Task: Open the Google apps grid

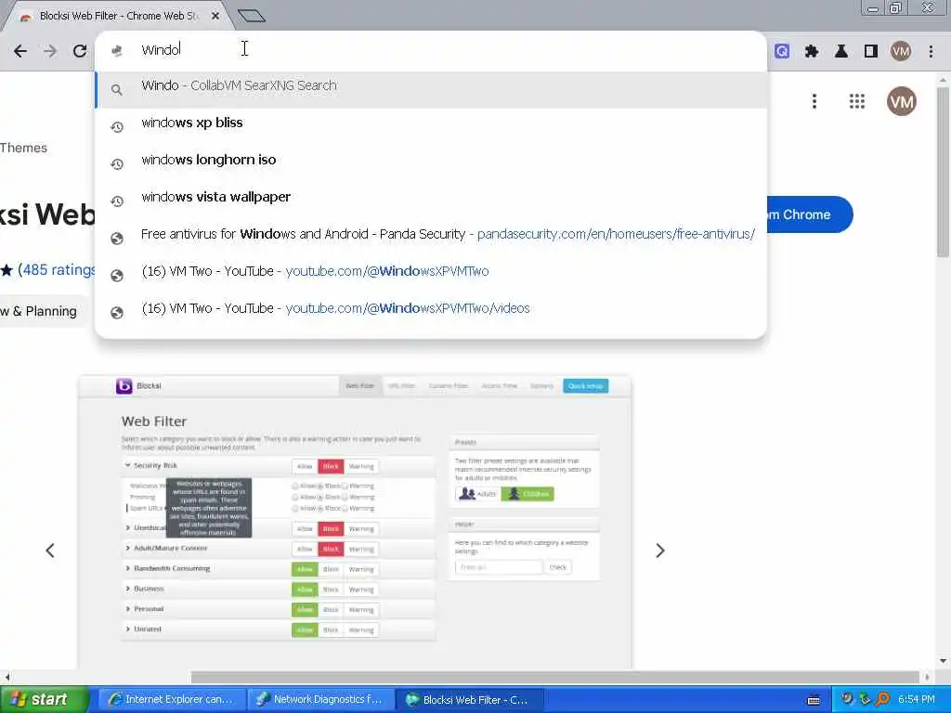Action: pyautogui.click(x=857, y=101)
